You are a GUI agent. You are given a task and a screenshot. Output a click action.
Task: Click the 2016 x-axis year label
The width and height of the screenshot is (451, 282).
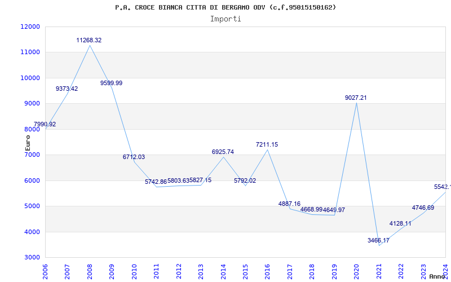pos(267,271)
